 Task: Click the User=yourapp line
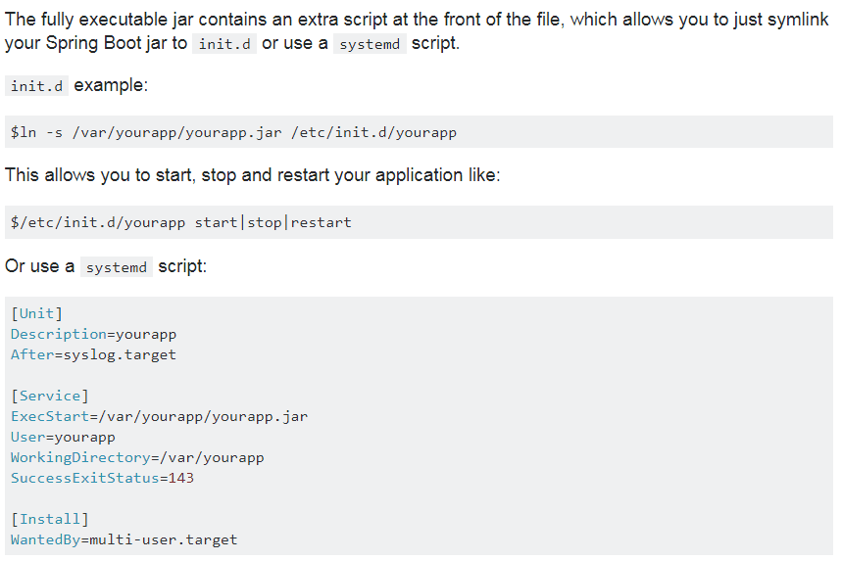coord(63,437)
